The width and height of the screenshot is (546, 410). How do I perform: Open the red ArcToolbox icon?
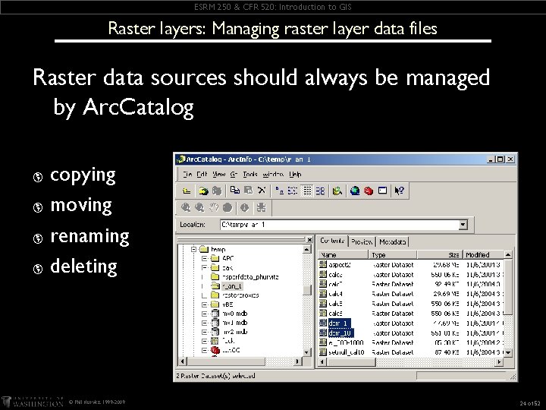coord(369,191)
